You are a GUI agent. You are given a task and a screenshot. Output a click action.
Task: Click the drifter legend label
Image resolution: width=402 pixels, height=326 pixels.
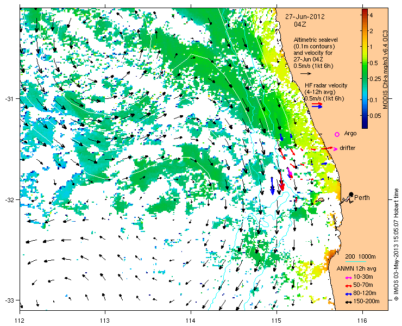click(x=347, y=148)
